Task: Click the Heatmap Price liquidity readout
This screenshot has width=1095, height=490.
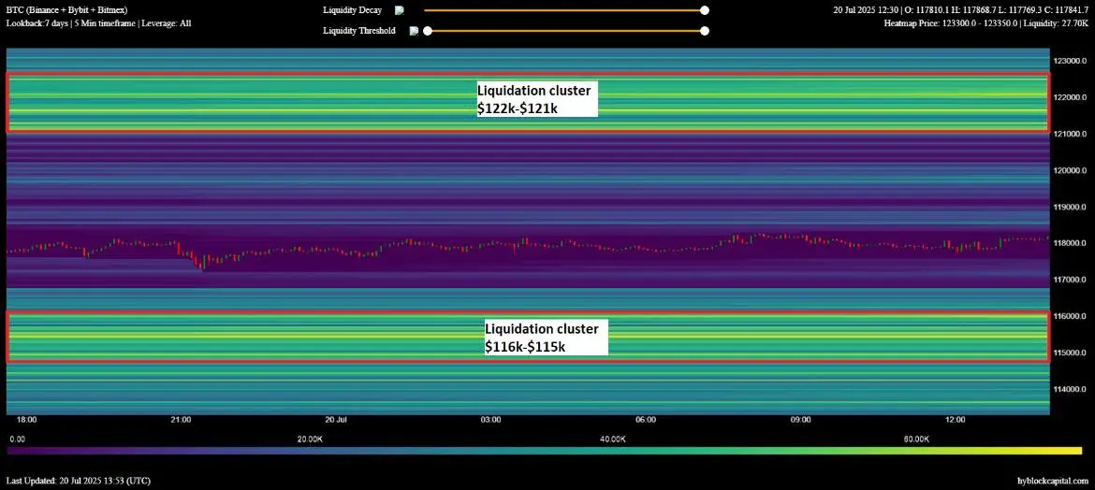Action: pos(986,23)
